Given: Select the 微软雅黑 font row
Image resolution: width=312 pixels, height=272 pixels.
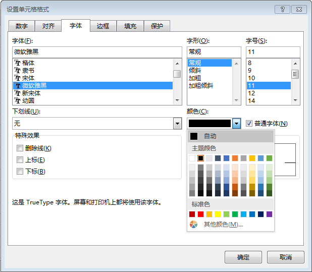Looking at the screenshot, I should click(93, 85).
